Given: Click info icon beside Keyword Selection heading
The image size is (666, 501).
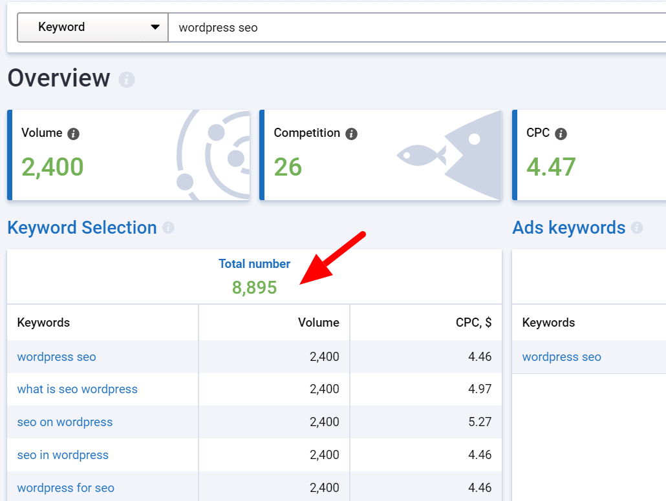Looking at the screenshot, I should click(x=169, y=228).
